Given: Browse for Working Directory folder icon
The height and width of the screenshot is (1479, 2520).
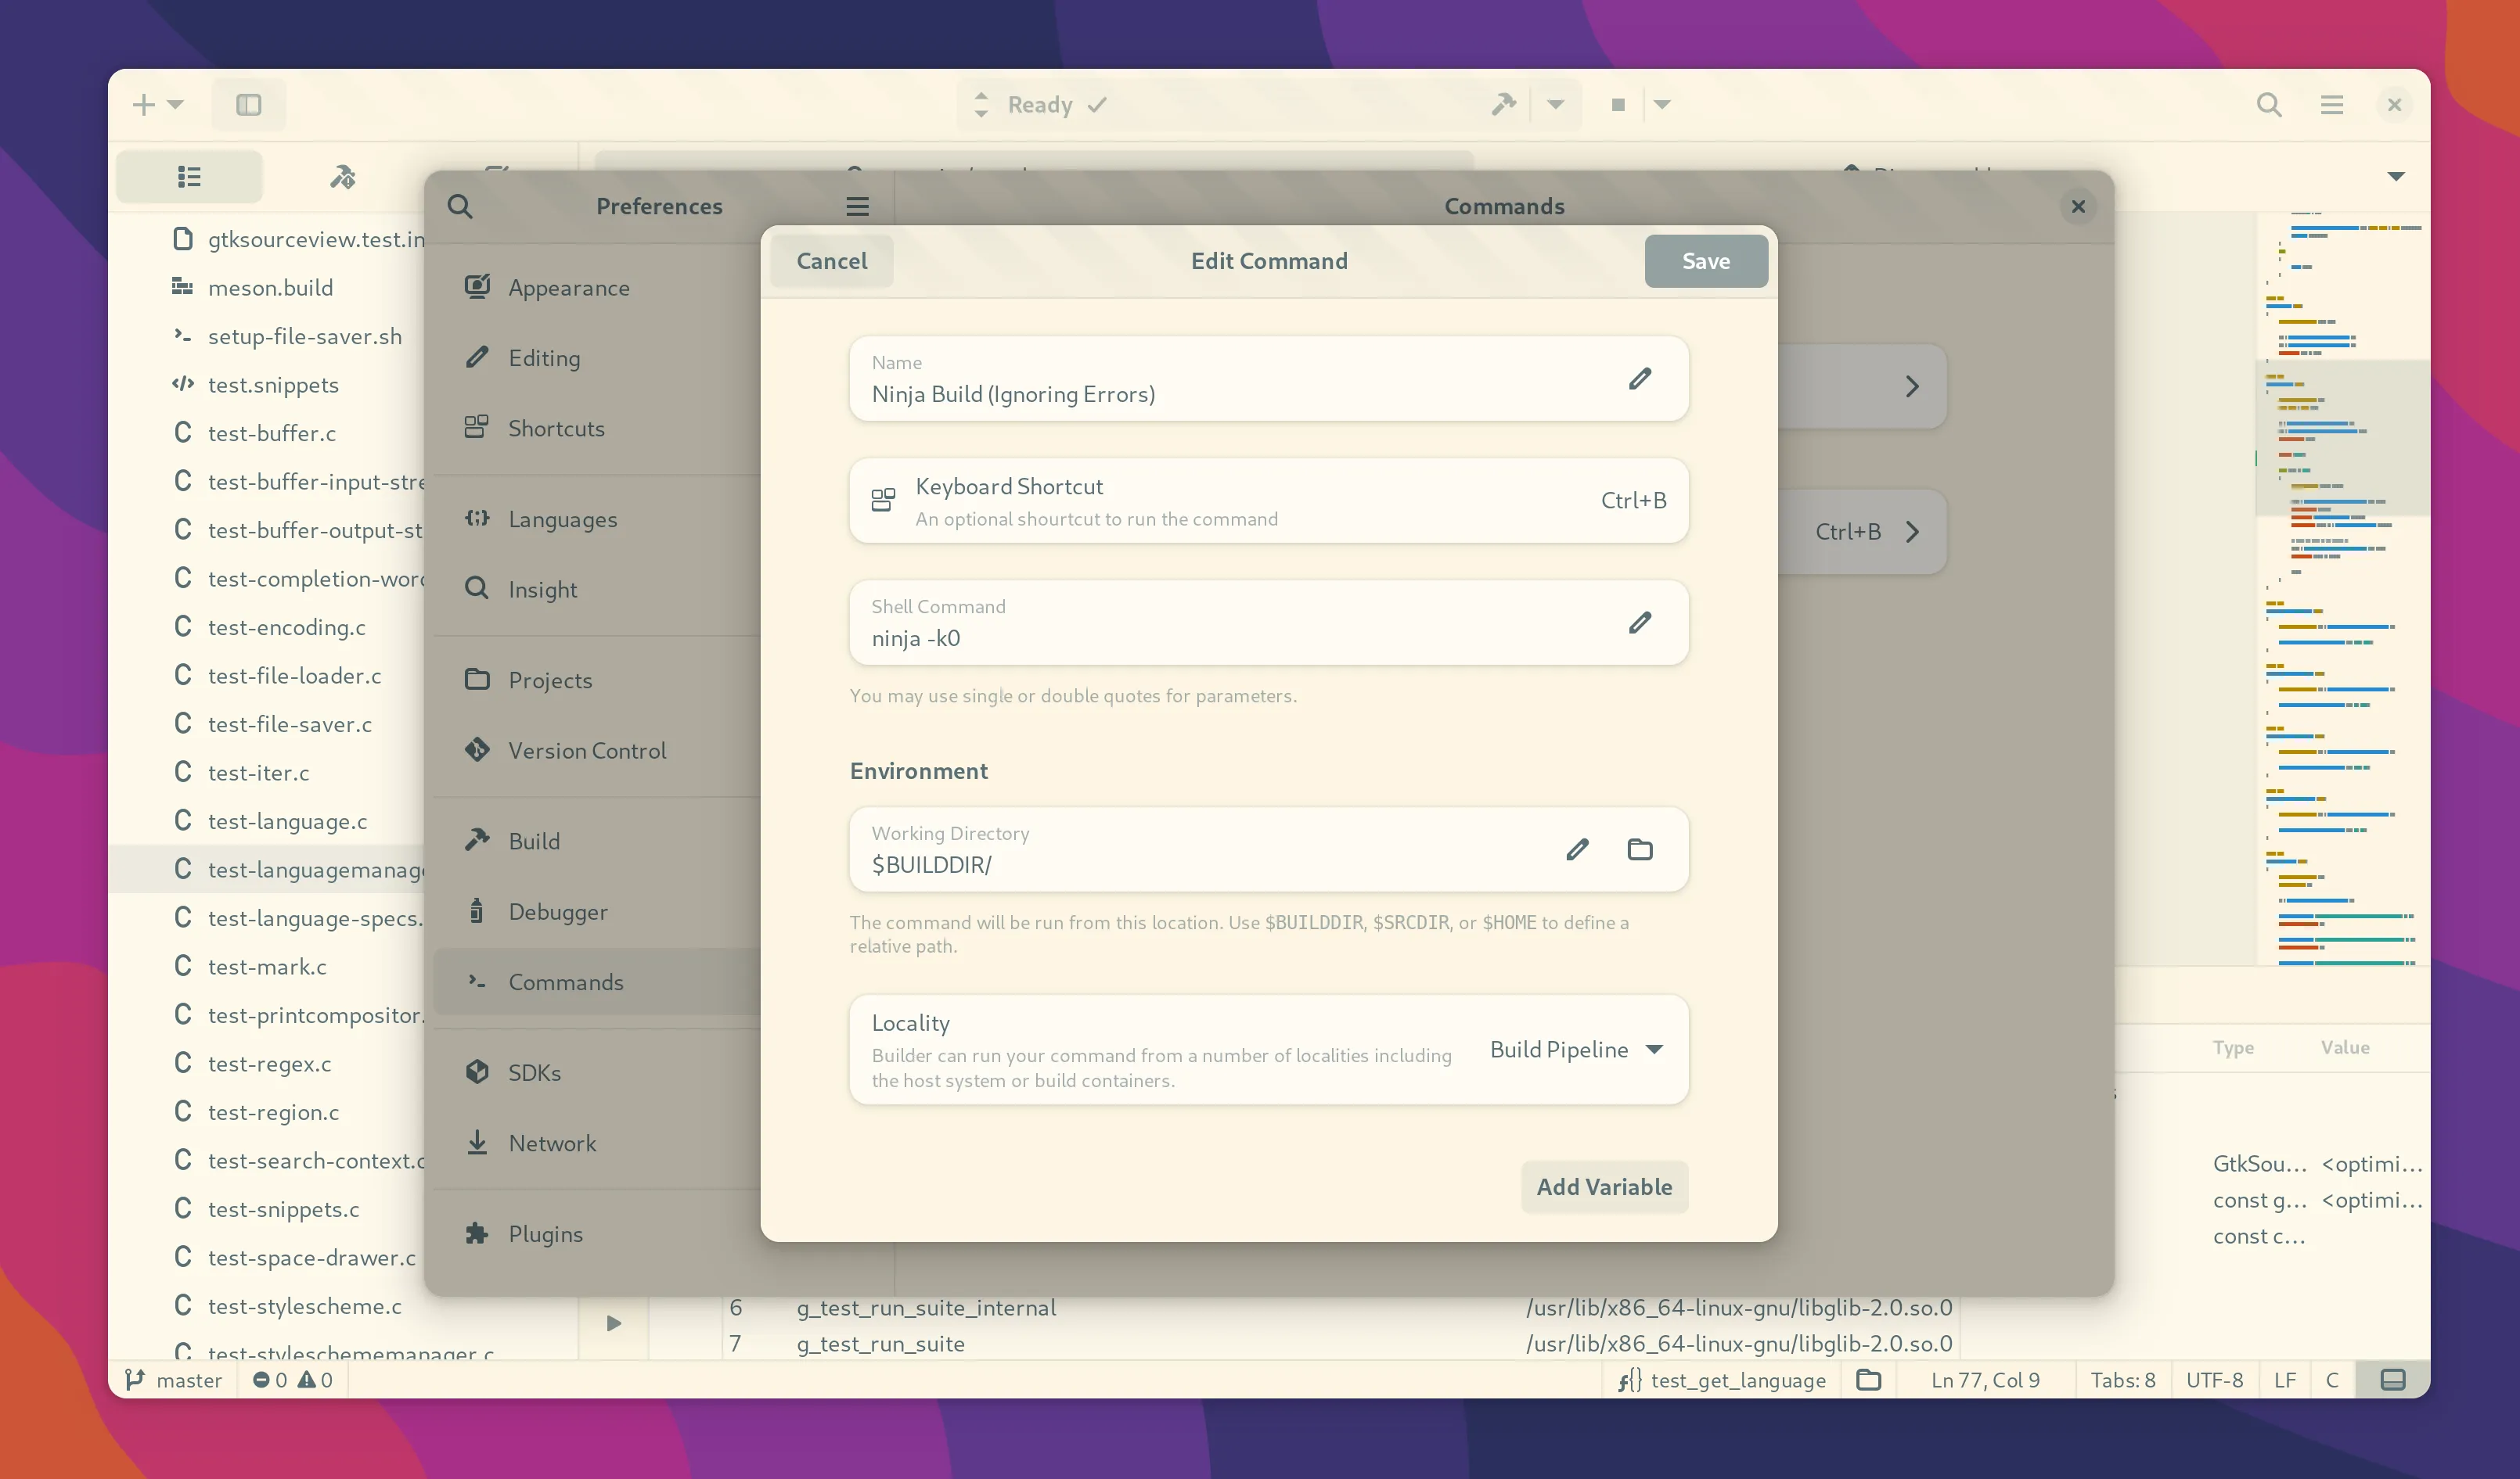Looking at the screenshot, I should (x=1640, y=849).
